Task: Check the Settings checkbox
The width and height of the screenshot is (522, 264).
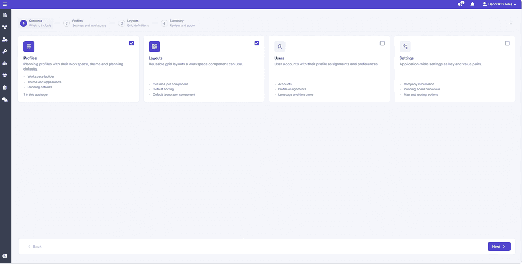Action: click(507, 43)
